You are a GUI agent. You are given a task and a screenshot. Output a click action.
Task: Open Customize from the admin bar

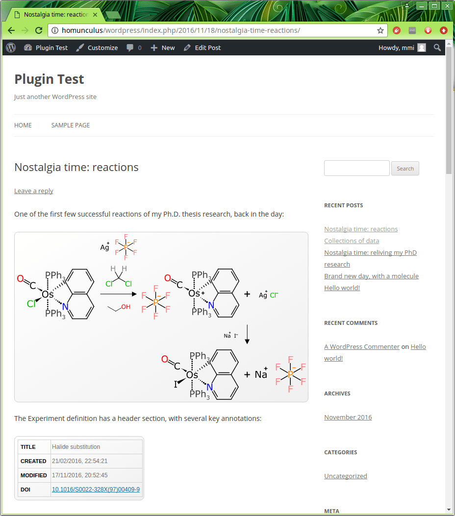(x=97, y=48)
